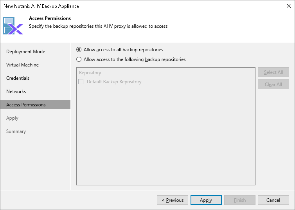The image size is (295, 210).
Task: Switch to the Credentials step
Action: pyautogui.click(x=18, y=78)
